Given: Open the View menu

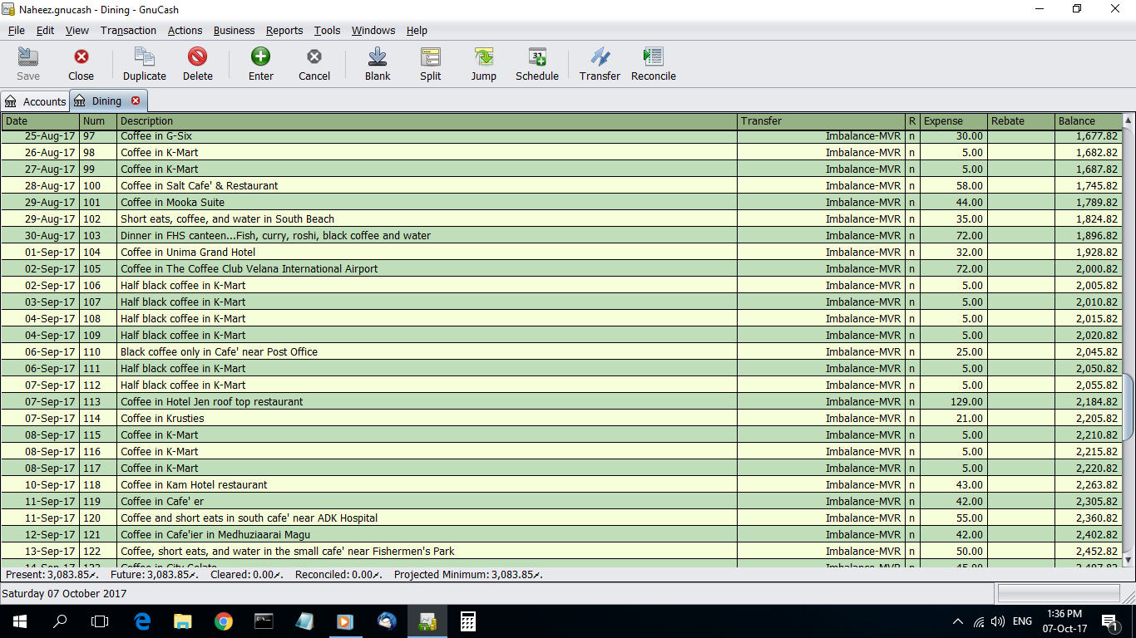Looking at the screenshot, I should 77,30.
